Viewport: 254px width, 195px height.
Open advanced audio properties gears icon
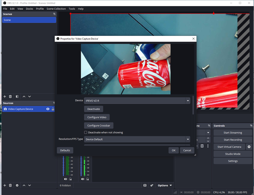[152, 185]
